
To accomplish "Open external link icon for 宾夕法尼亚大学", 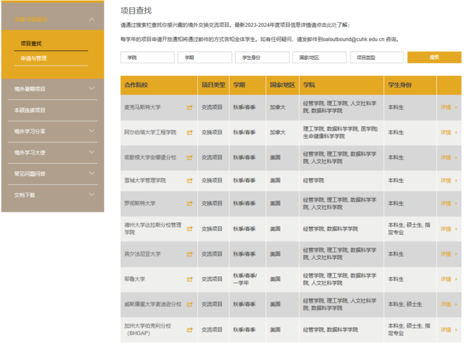I will 190,254.
